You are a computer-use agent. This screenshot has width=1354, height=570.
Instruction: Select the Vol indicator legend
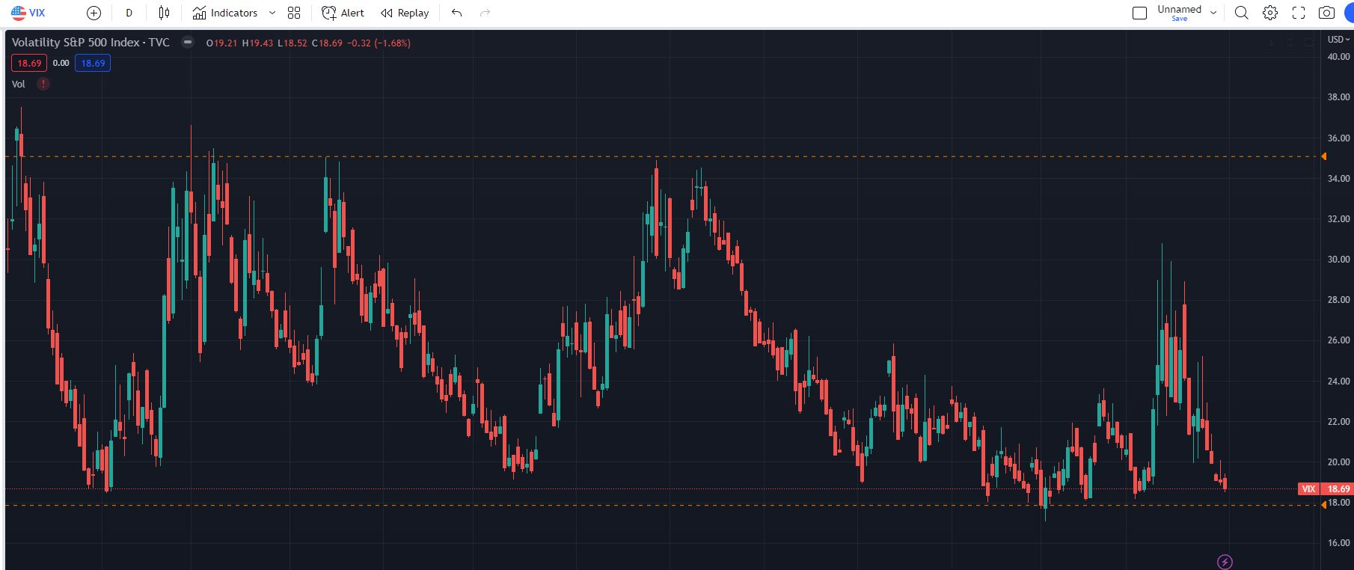click(x=19, y=84)
